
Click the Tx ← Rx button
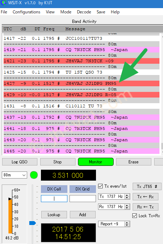point(145,197)
